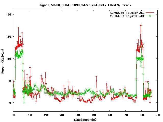Click the red legend line sample
163x122 pixels.
[150, 13]
